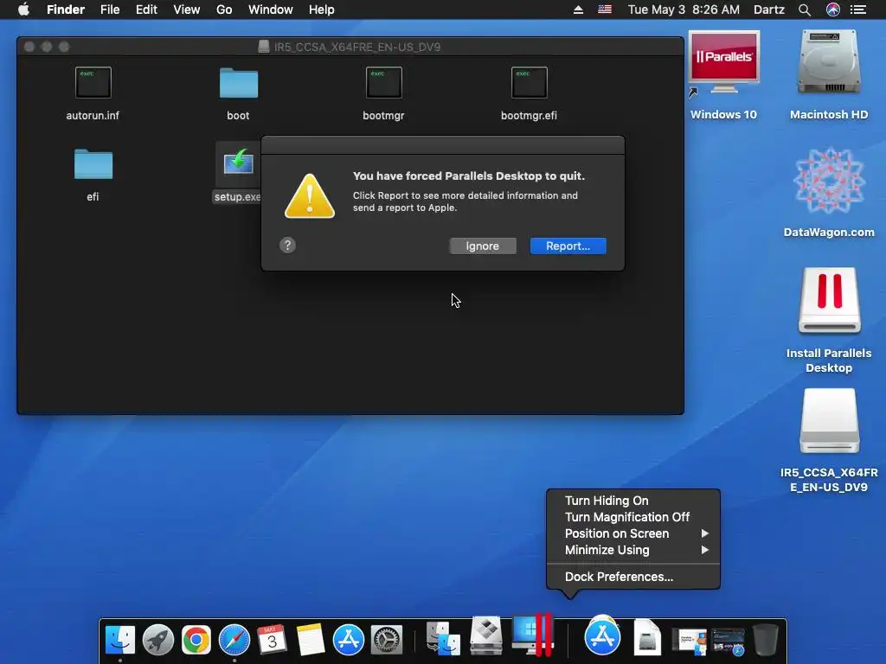
Task: Open System Preferences from the Dock
Action: point(387,641)
